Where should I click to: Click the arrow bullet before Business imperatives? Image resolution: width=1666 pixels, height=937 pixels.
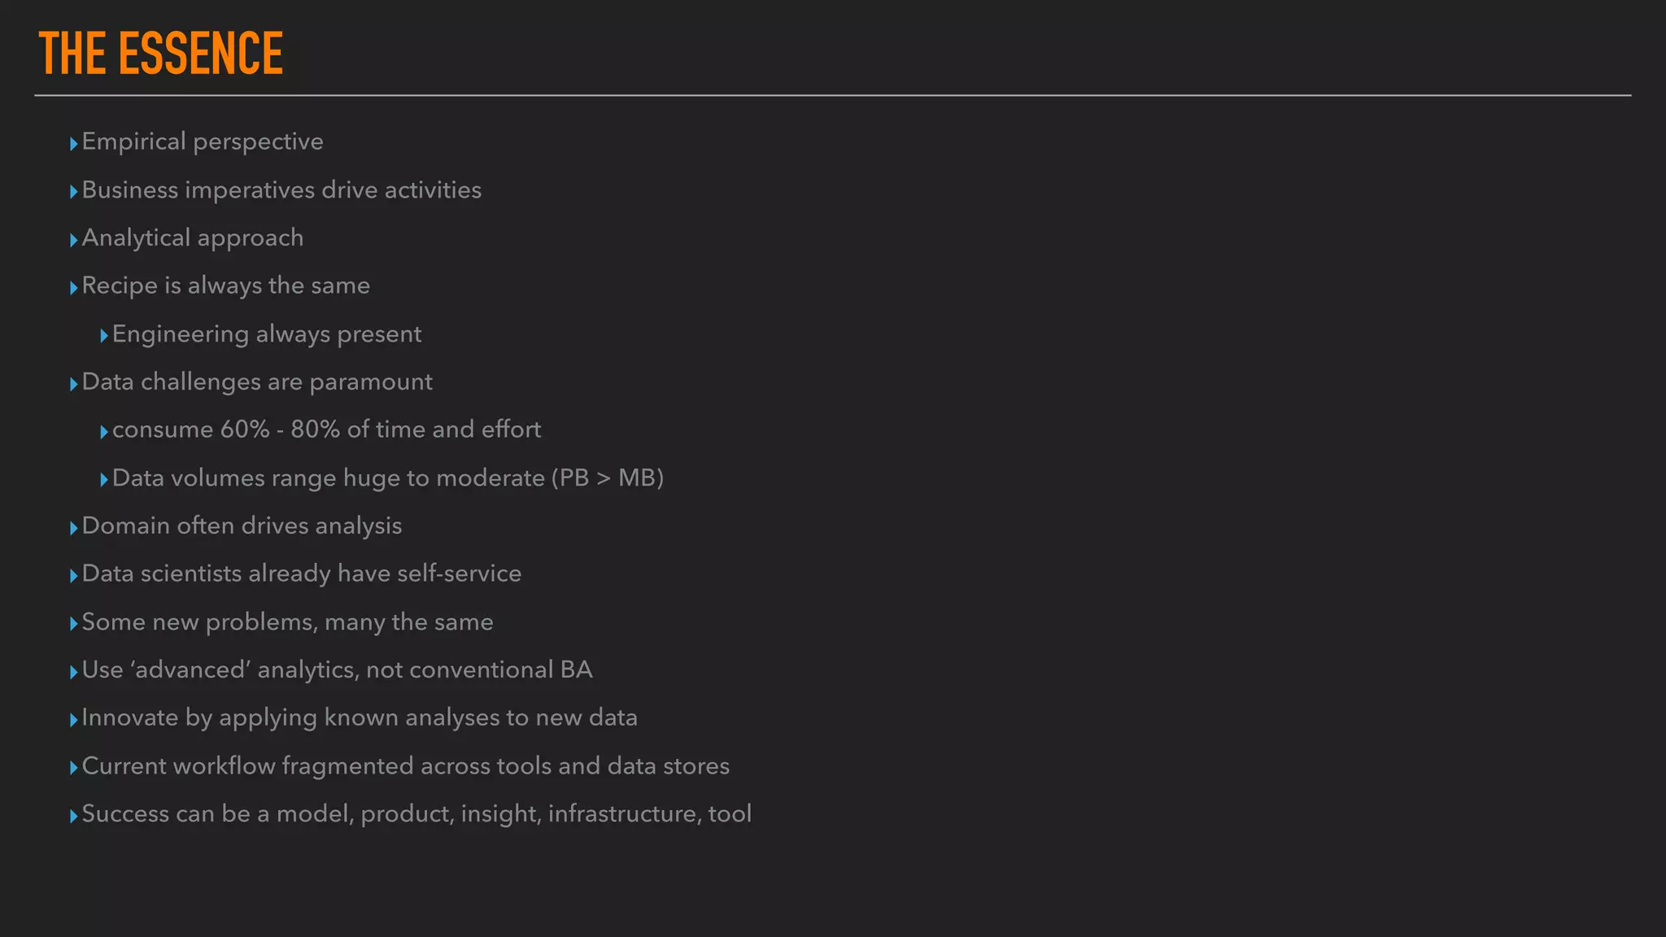click(x=74, y=192)
